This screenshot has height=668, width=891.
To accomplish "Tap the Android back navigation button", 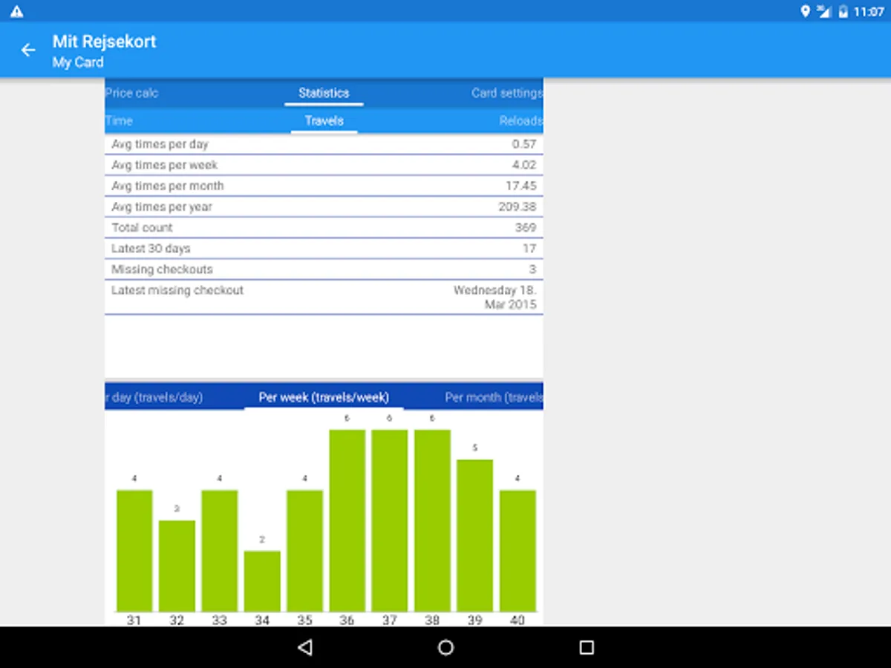I will (x=304, y=647).
